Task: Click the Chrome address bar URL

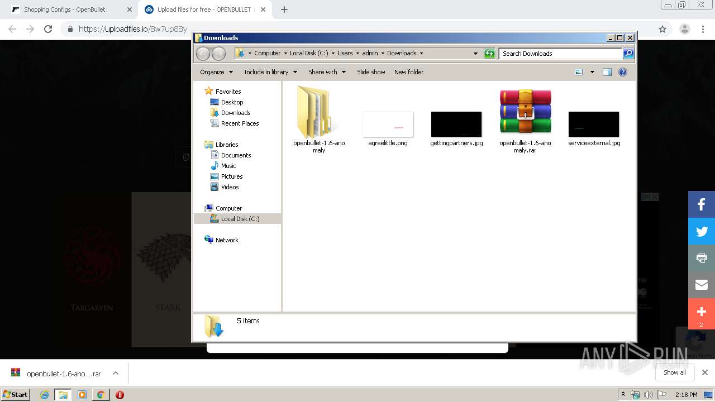Action: pyautogui.click(x=133, y=29)
